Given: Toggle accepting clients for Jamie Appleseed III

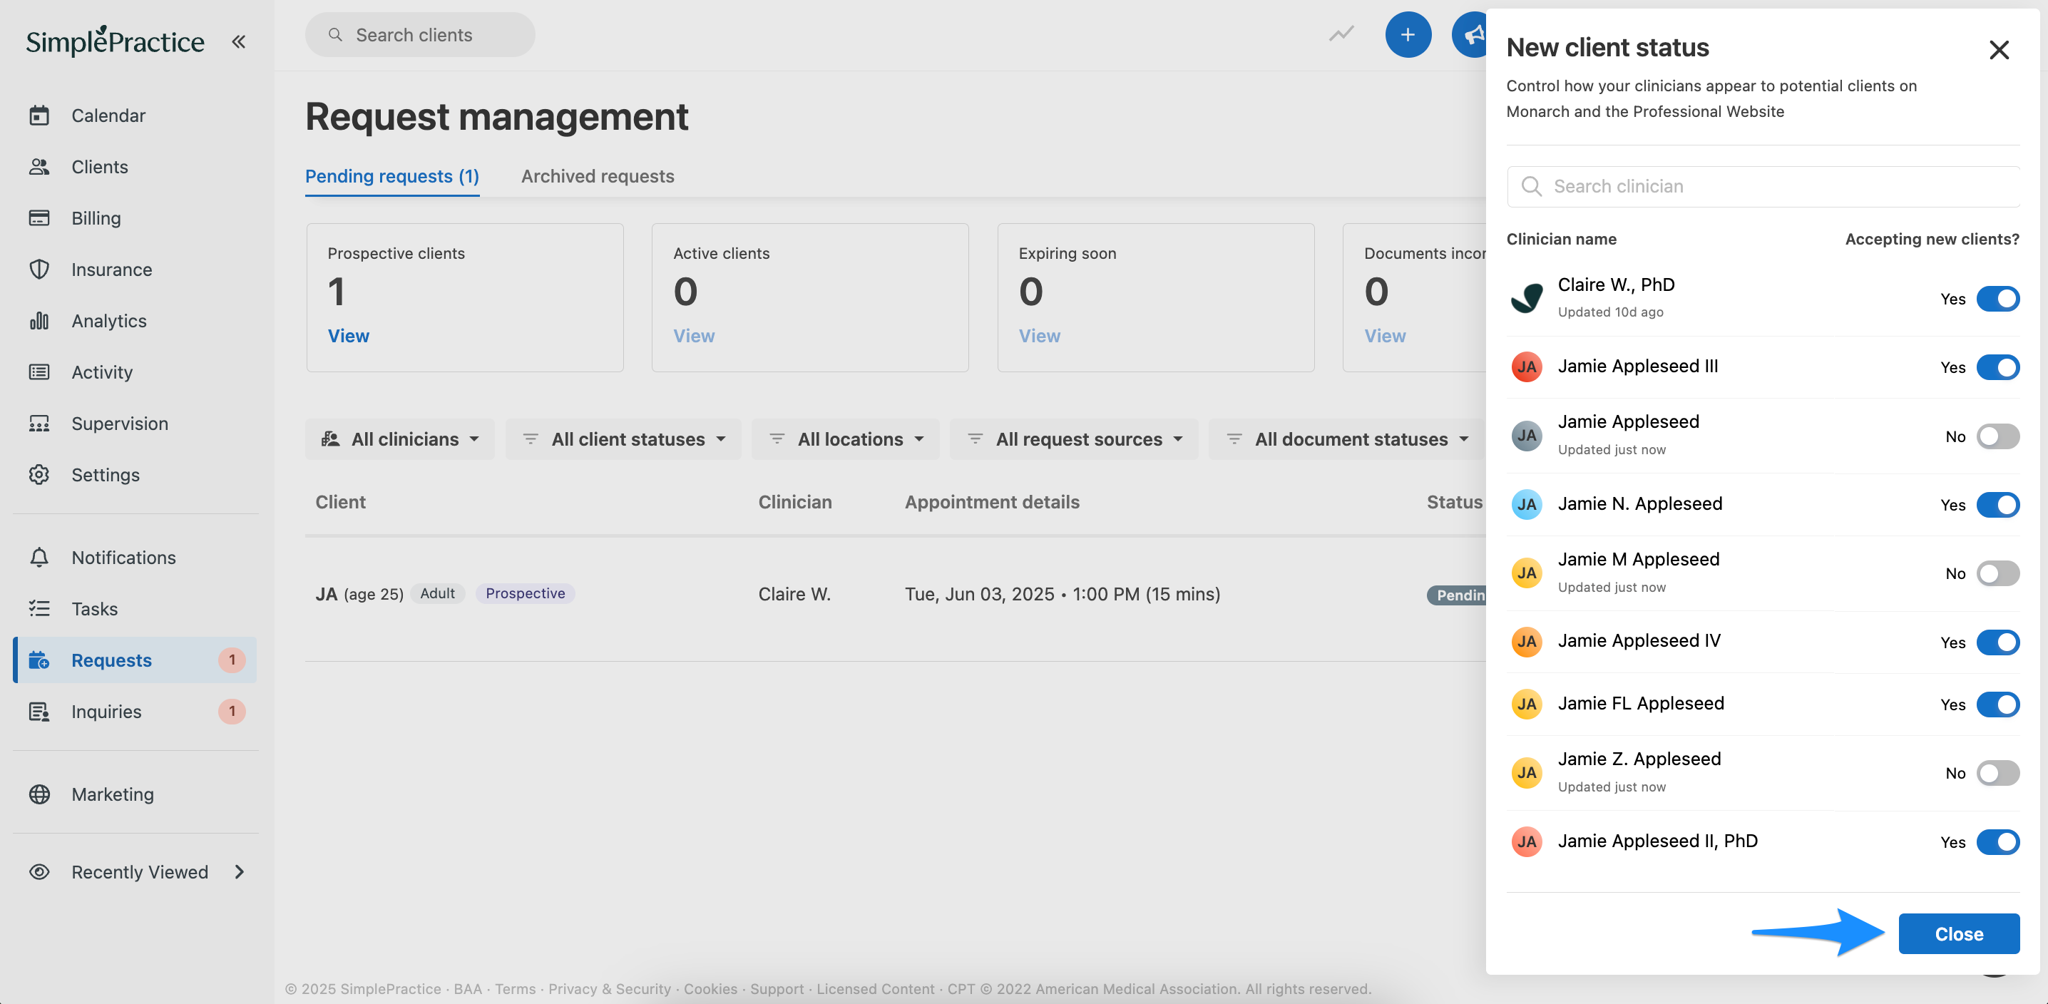Looking at the screenshot, I should pos(1998,367).
